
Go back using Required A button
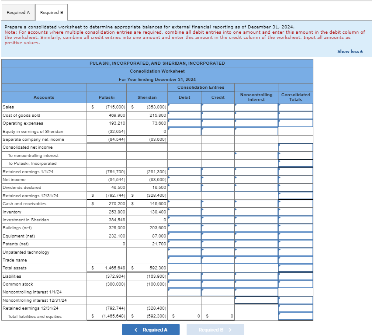coord(151,329)
